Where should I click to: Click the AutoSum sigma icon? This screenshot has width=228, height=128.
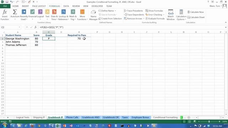[15, 12]
